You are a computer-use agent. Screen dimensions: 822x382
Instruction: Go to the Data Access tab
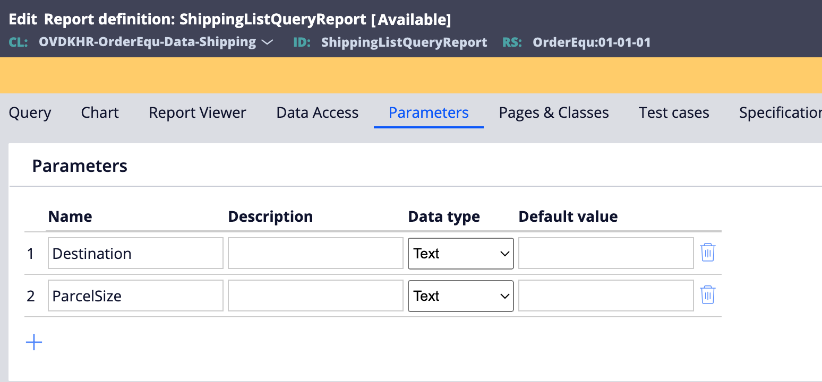click(317, 112)
